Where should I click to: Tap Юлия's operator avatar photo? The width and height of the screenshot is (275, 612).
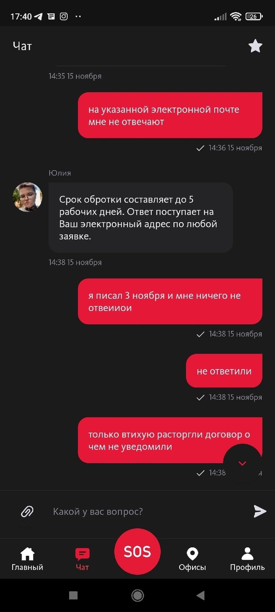click(x=27, y=197)
